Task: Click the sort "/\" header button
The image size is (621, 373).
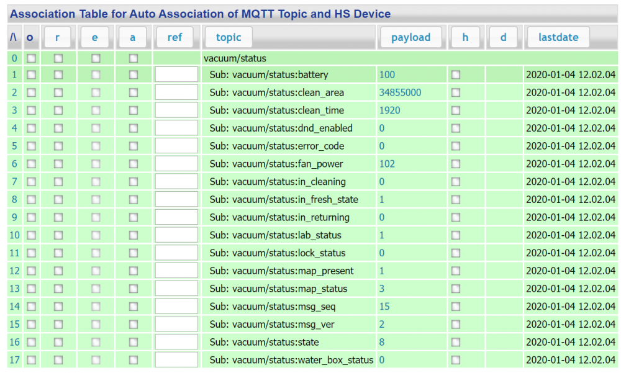Action: (14, 37)
